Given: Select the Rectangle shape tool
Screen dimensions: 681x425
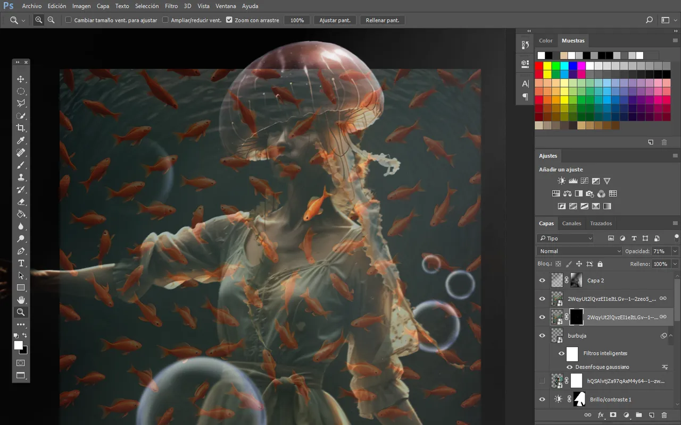Looking at the screenshot, I should pos(21,287).
